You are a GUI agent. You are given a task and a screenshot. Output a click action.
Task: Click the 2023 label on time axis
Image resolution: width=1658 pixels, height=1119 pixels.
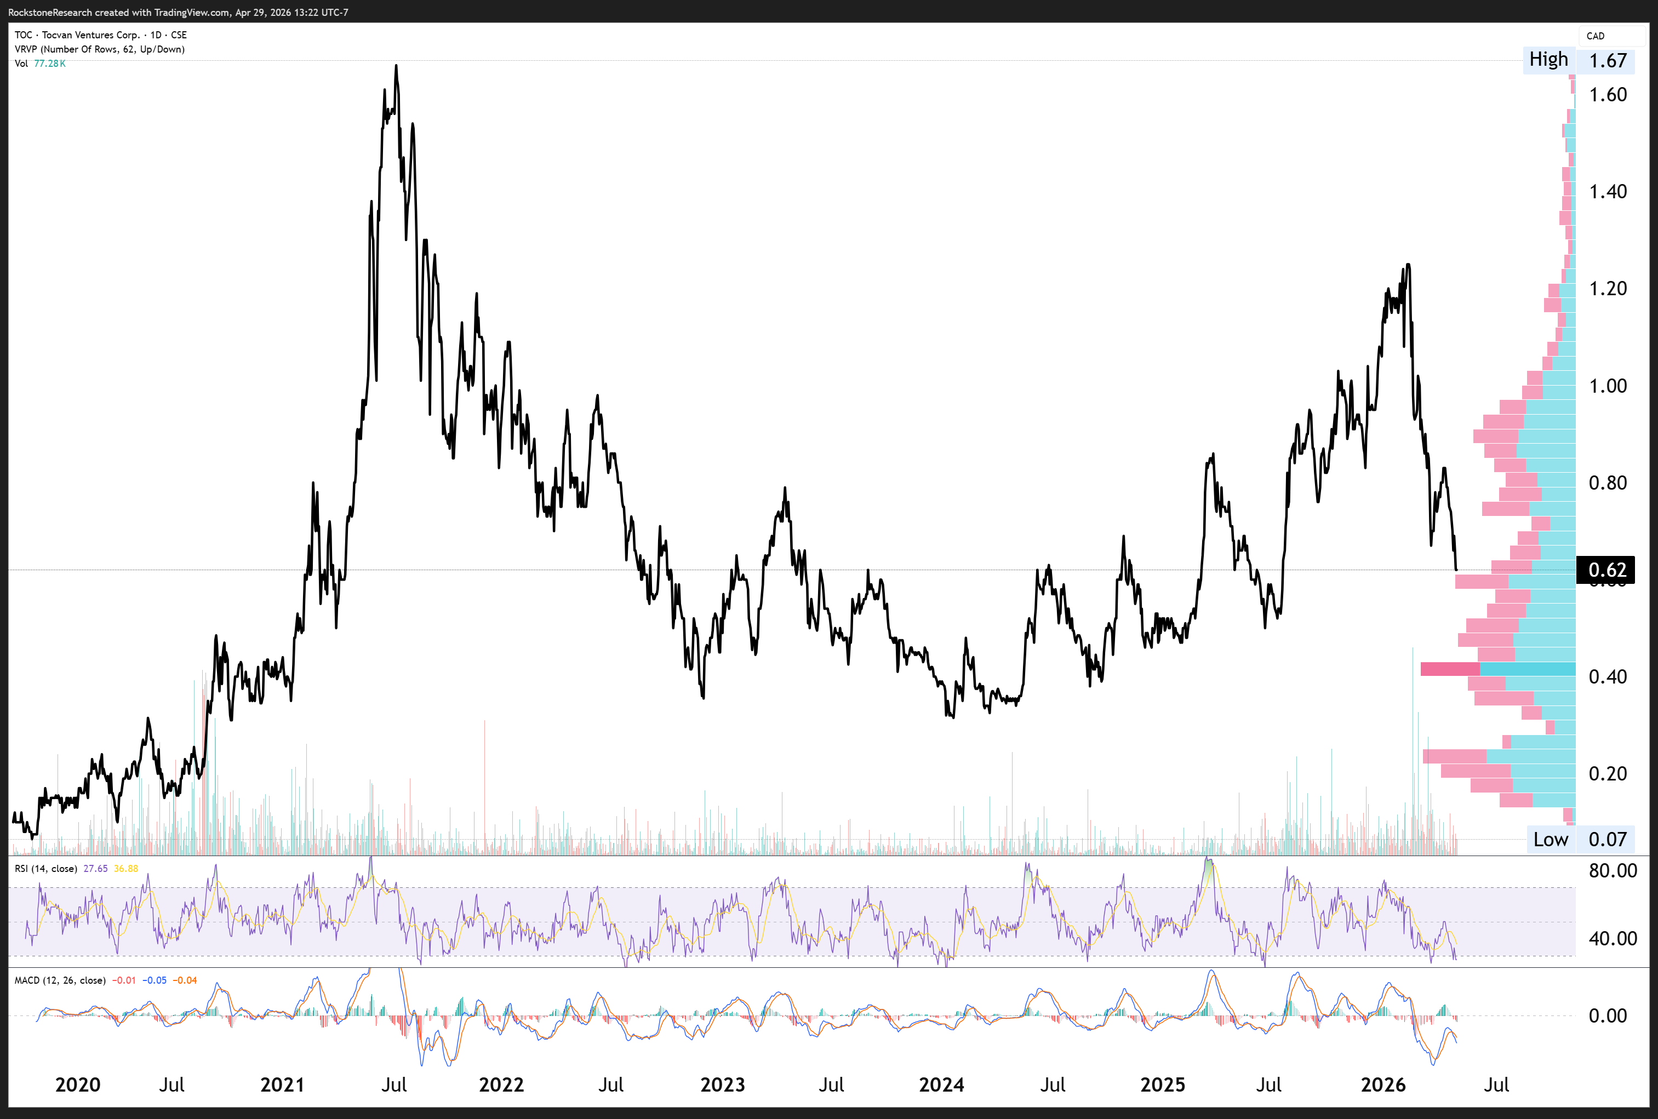point(722,1084)
